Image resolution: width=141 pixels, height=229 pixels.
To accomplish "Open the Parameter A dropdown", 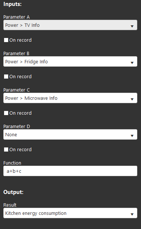I will (x=70, y=25).
